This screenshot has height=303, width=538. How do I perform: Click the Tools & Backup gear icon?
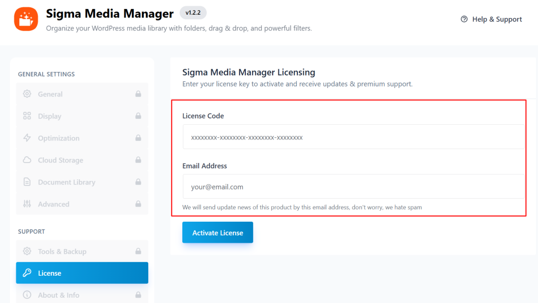(x=28, y=251)
